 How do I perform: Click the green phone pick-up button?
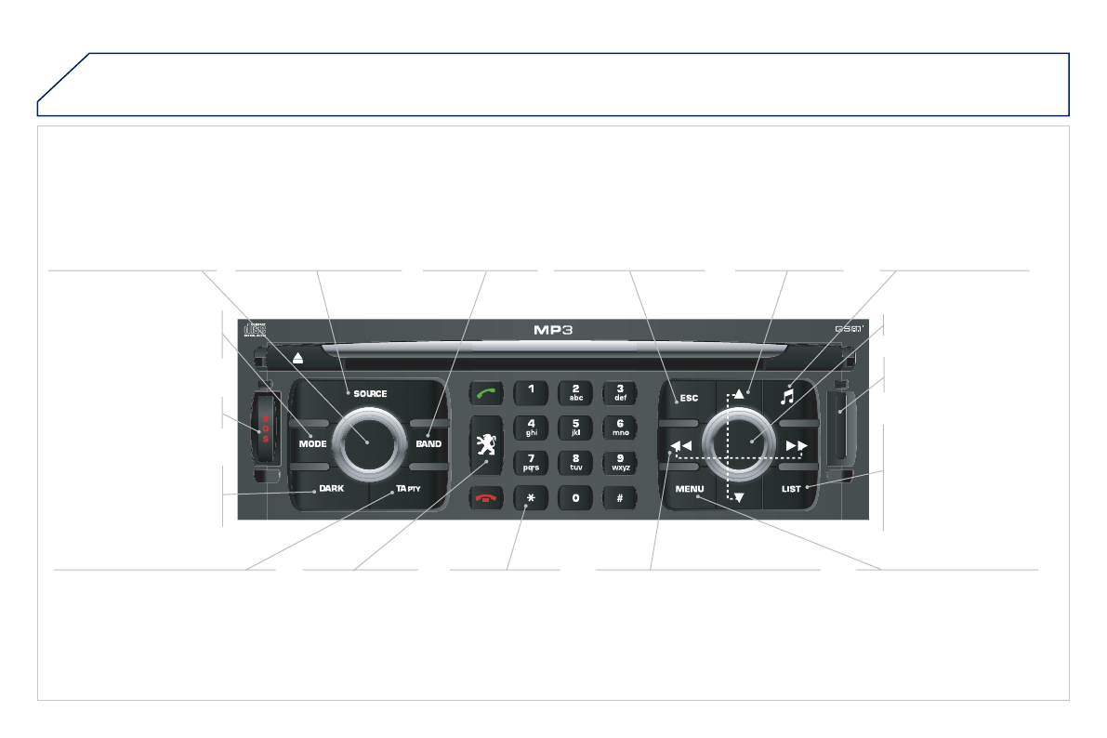click(x=486, y=393)
